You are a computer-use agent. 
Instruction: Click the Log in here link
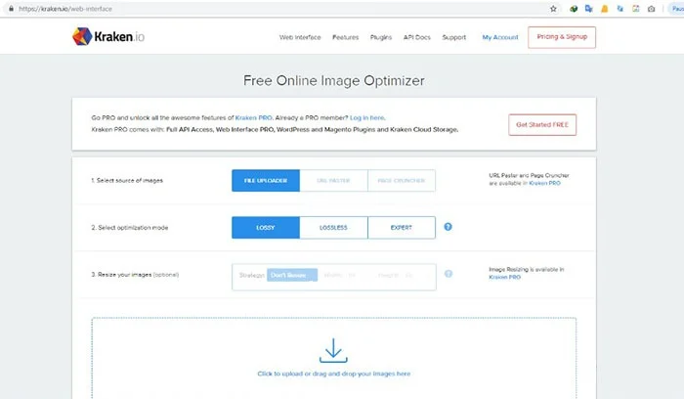(367, 118)
